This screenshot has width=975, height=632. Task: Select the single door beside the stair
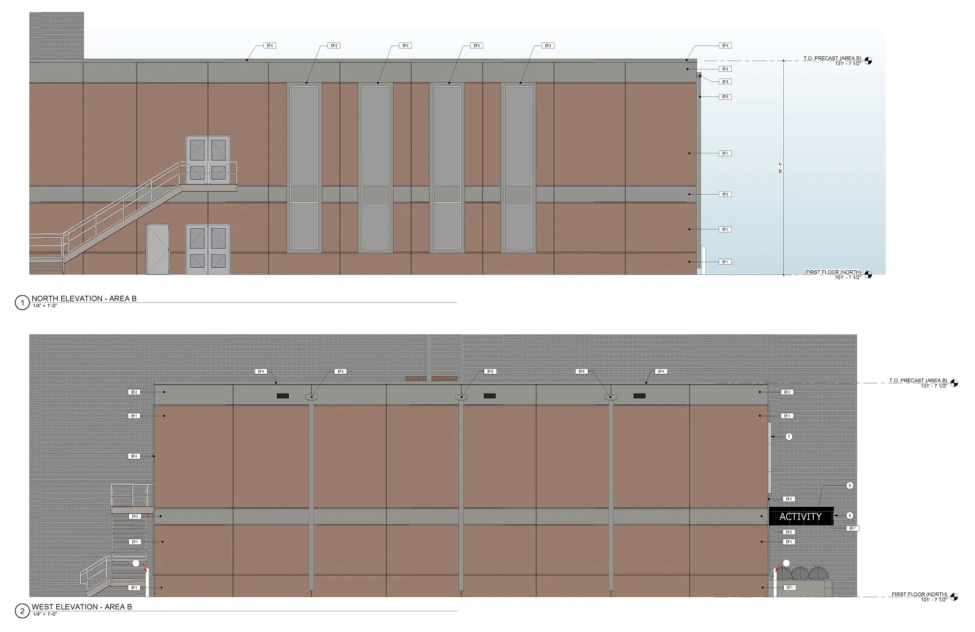(x=158, y=249)
